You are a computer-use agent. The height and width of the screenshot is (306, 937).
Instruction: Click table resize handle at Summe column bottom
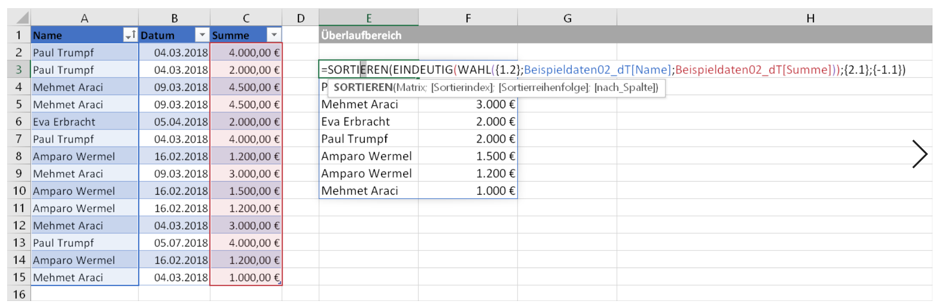click(280, 283)
